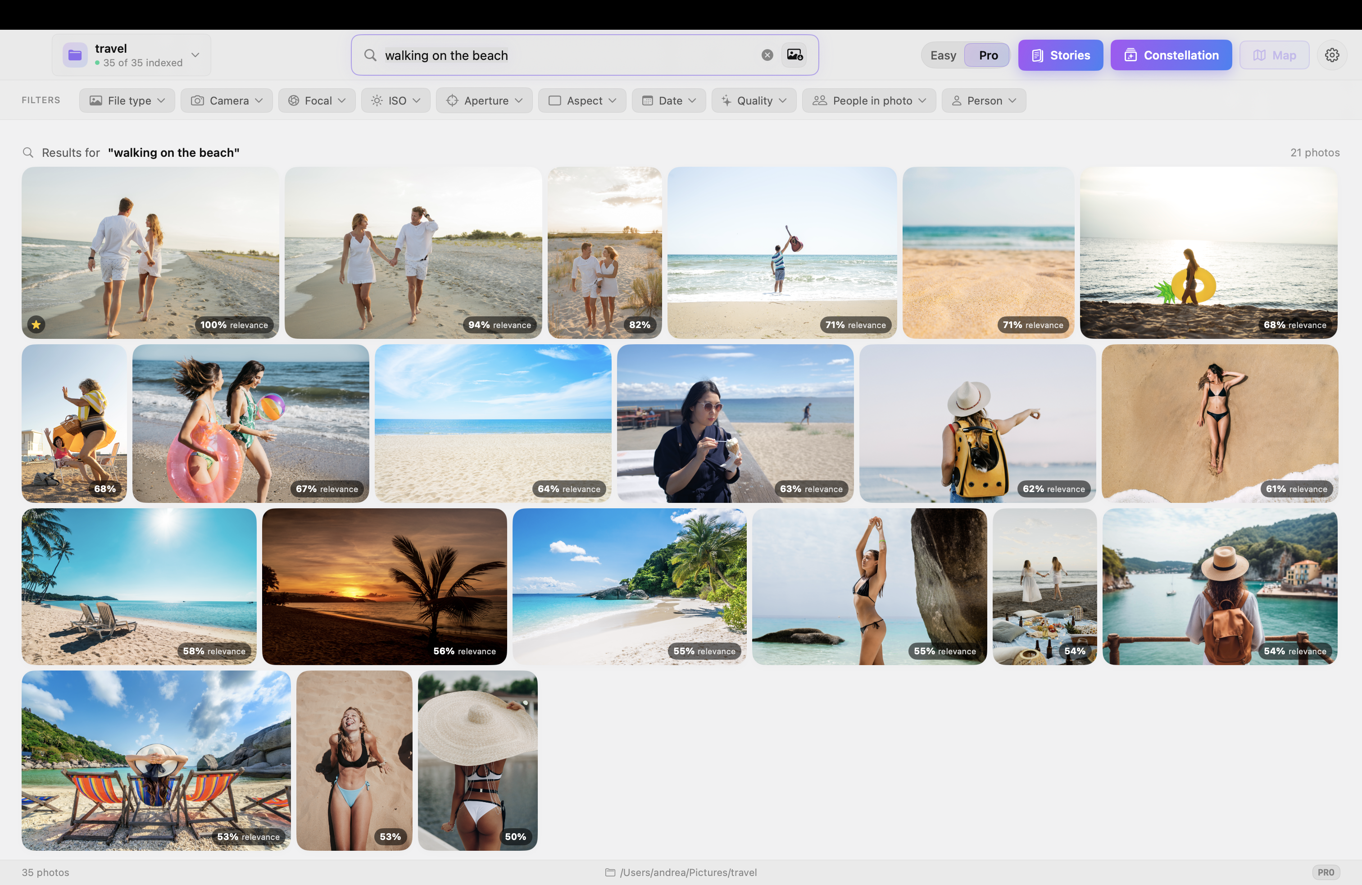Click the '21 photos' result count
The image size is (1362, 885).
coord(1315,152)
